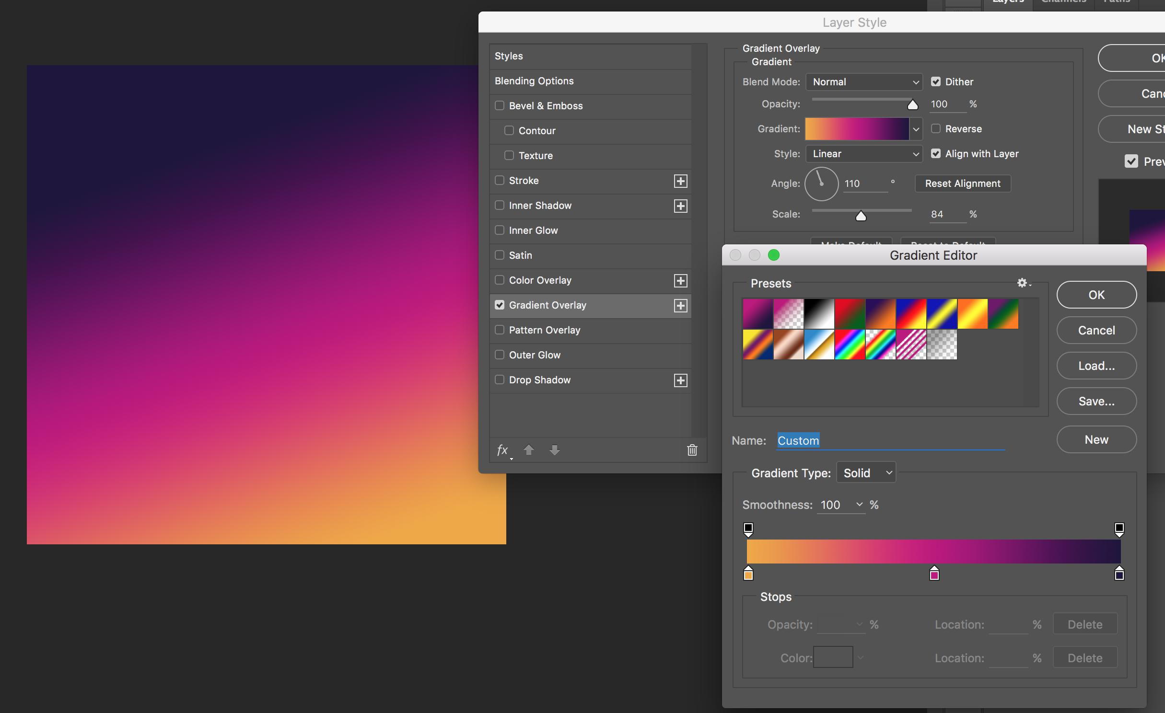Click the trash delete effect icon
Image resolution: width=1165 pixels, height=713 pixels.
(692, 450)
